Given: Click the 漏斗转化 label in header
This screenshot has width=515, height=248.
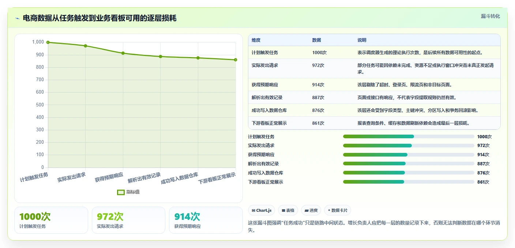Looking at the screenshot, I should tap(490, 16).
